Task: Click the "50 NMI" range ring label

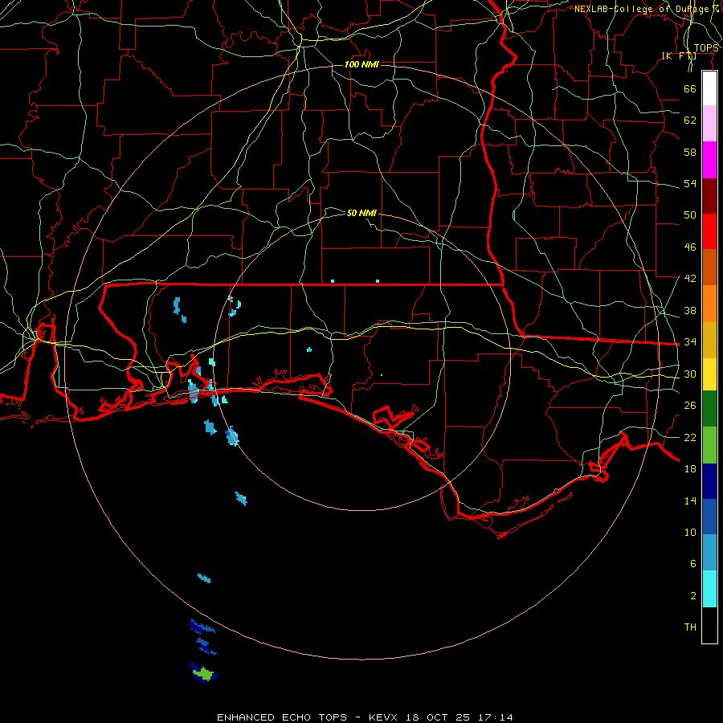Action: [361, 213]
